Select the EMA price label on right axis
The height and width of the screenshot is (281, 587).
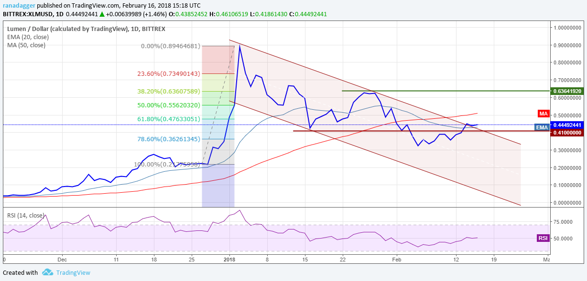coord(543,128)
